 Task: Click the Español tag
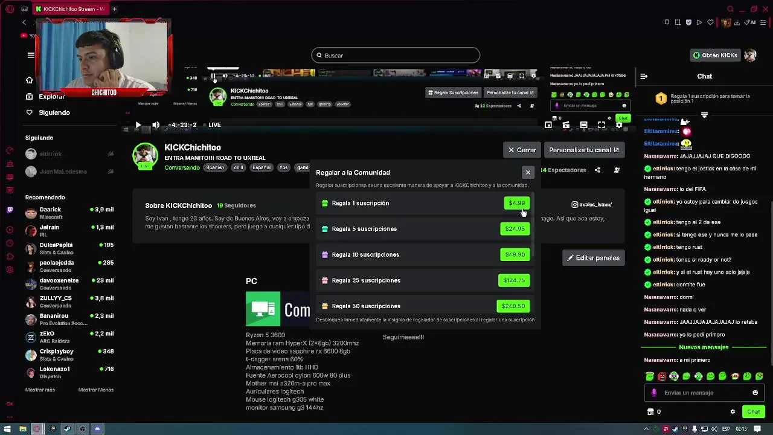[261, 167]
